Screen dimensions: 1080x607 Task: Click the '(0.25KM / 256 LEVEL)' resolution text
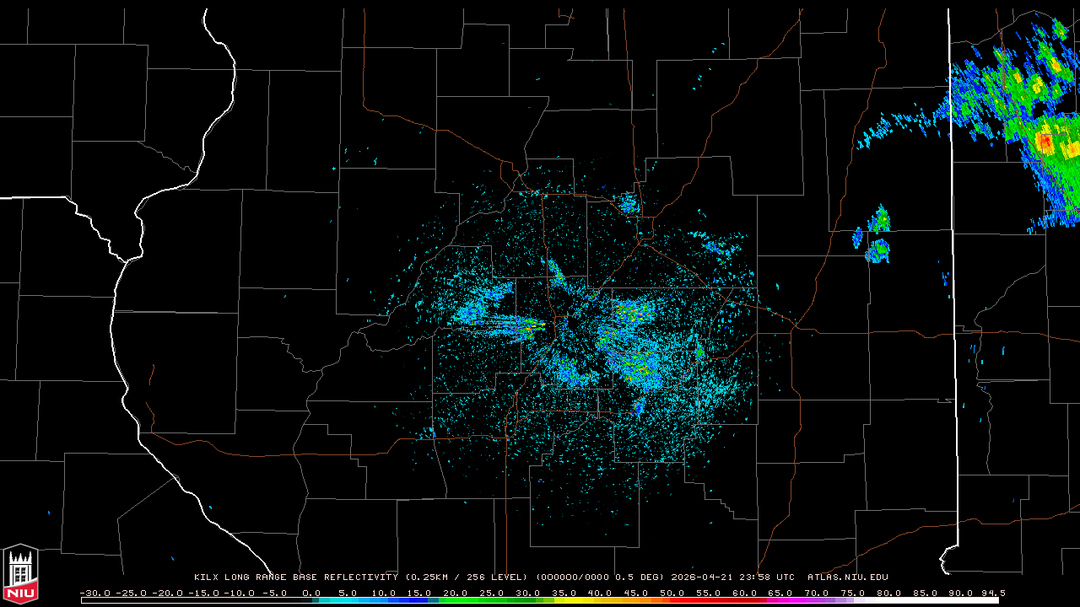coord(467,577)
